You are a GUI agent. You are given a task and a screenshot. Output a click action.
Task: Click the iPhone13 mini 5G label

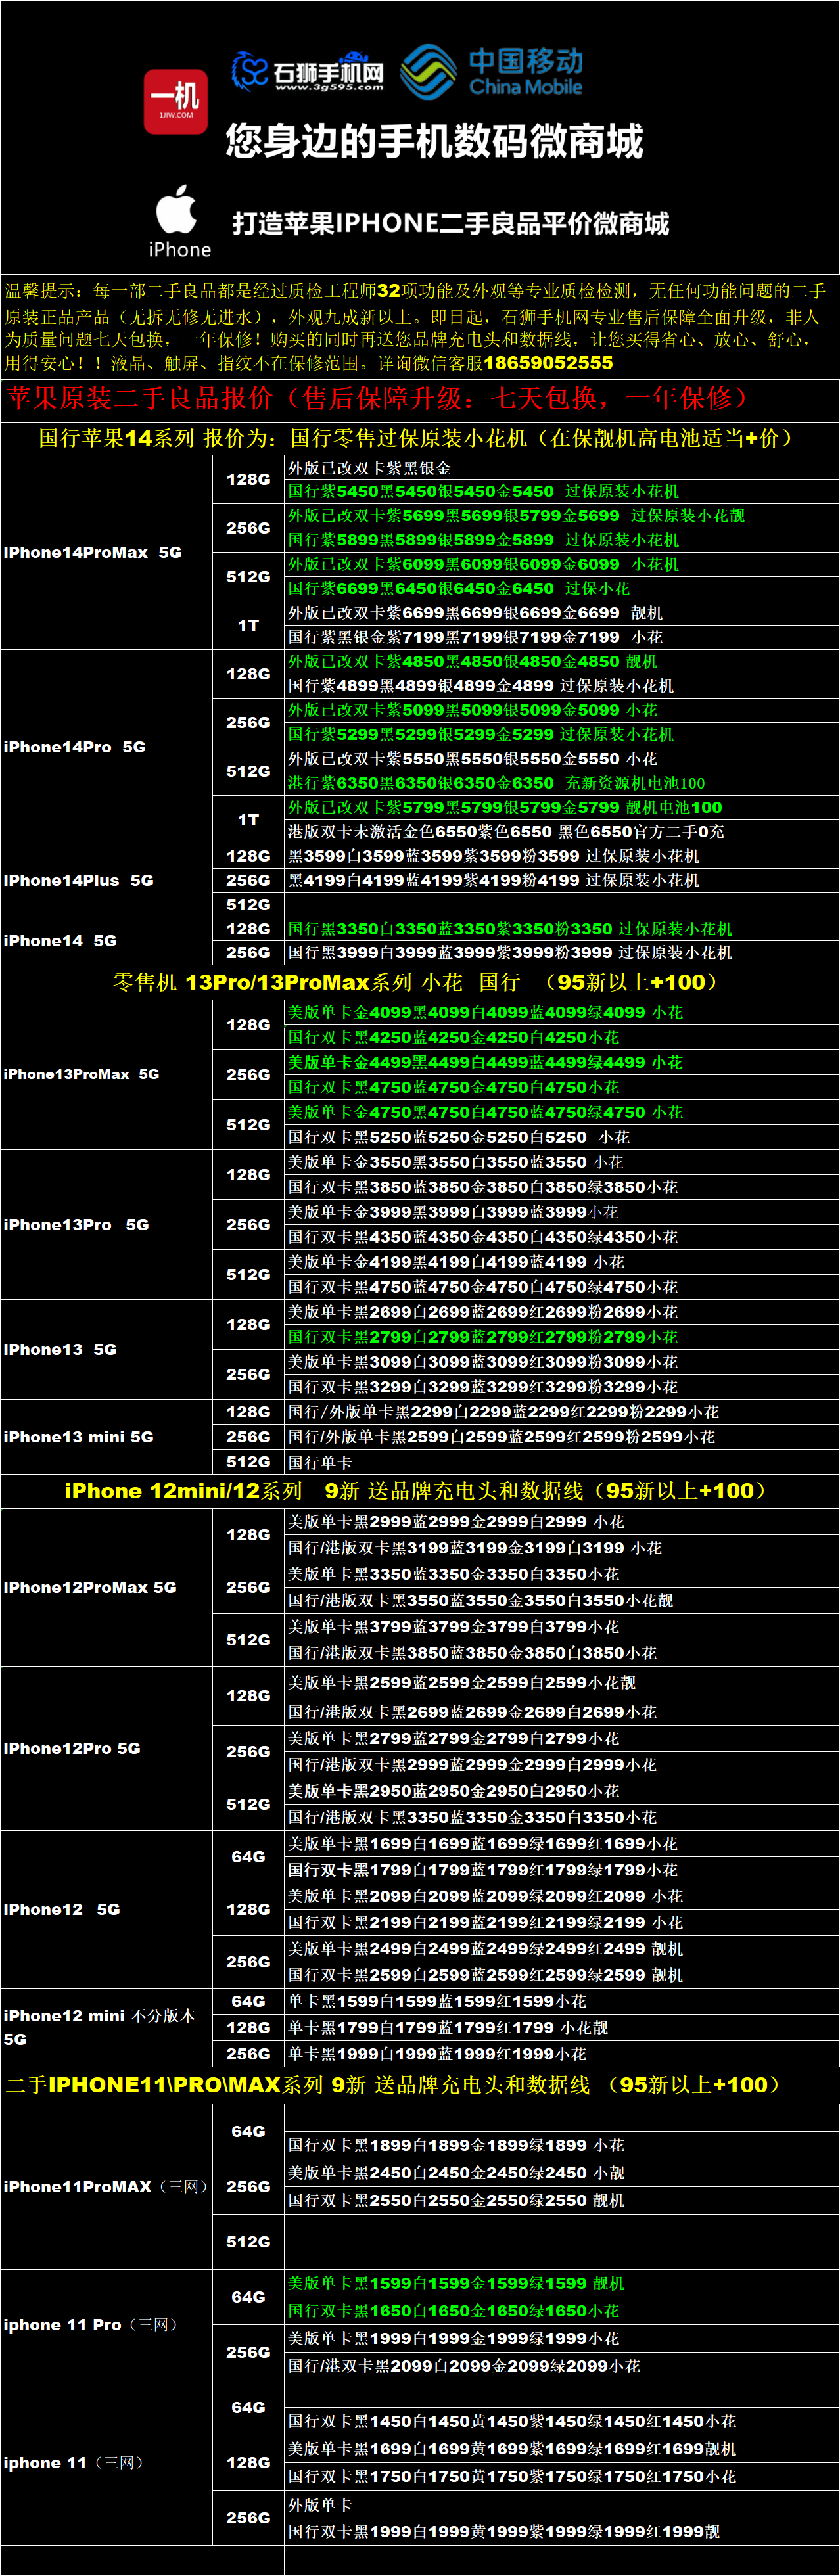pos(79,1437)
